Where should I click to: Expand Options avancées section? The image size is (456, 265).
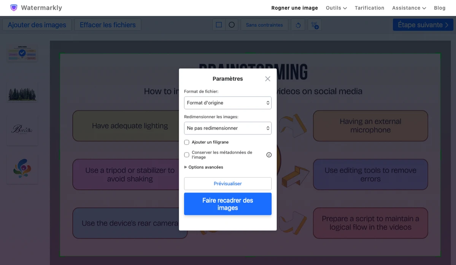[x=203, y=167]
